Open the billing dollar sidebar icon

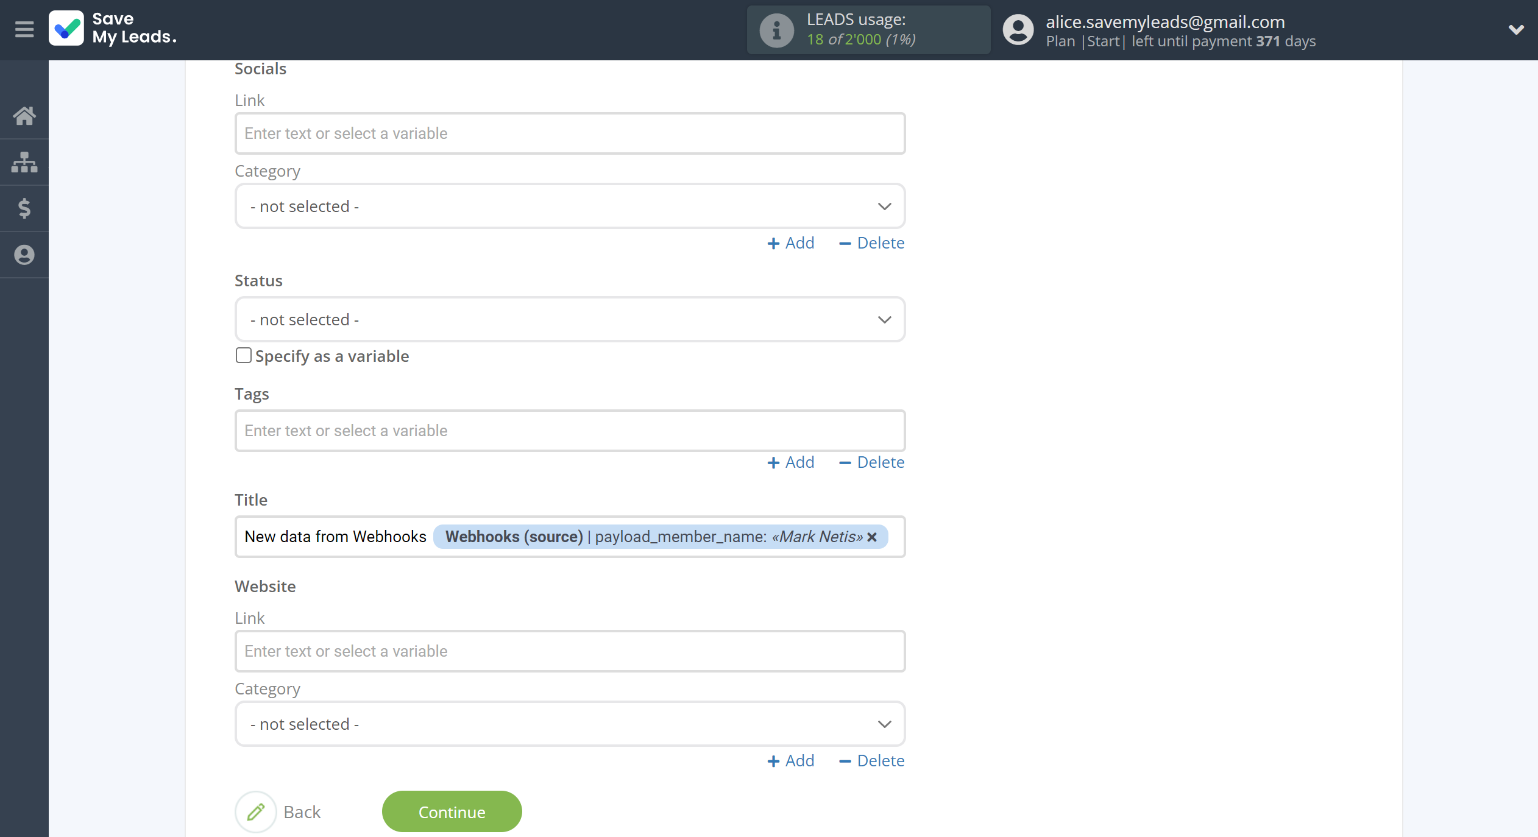(x=24, y=208)
